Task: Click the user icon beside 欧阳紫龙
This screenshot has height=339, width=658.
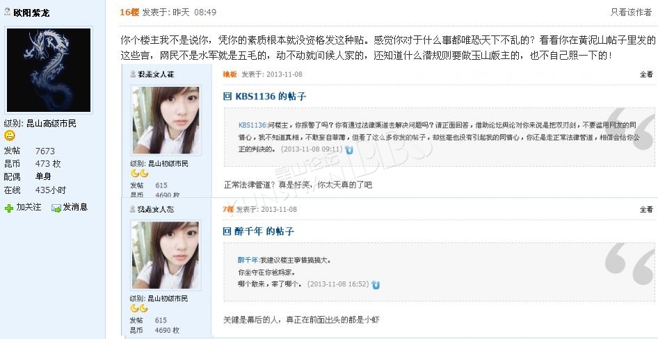Action: pyautogui.click(x=7, y=12)
